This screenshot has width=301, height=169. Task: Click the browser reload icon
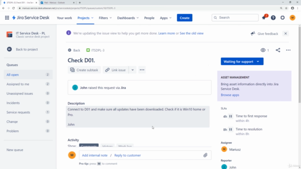14,8
